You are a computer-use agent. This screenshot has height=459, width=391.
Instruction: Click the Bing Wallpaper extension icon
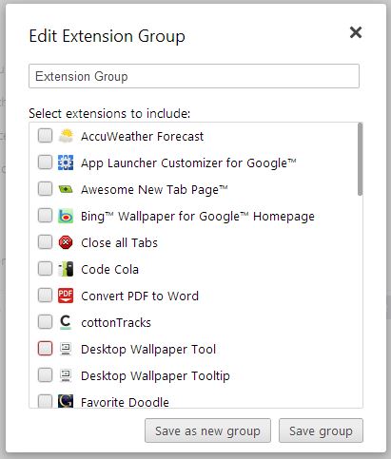(66, 216)
